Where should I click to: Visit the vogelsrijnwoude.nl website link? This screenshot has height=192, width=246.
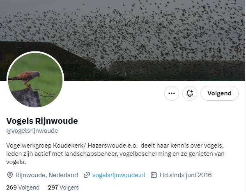(x=118, y=175)
